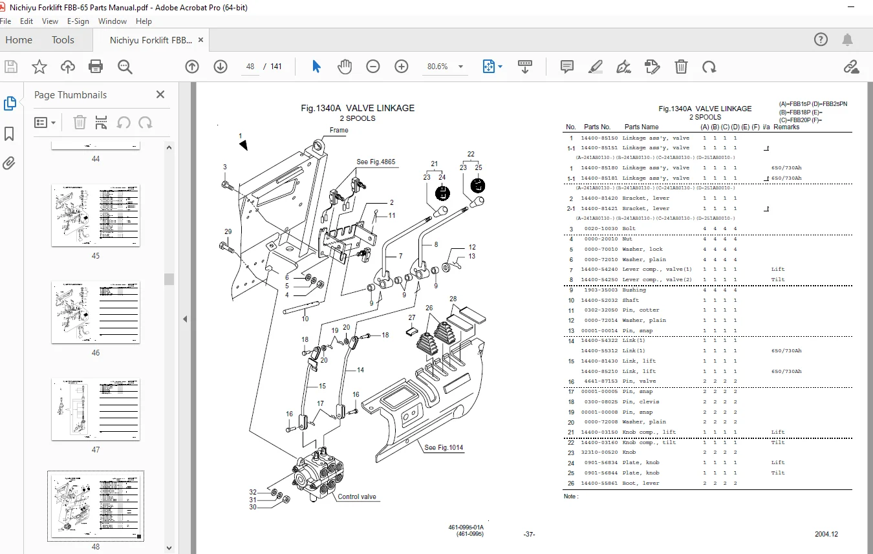This screenshot has height=554, width=873.
Task: Open the View menu
Action: [x=50, y=21]
